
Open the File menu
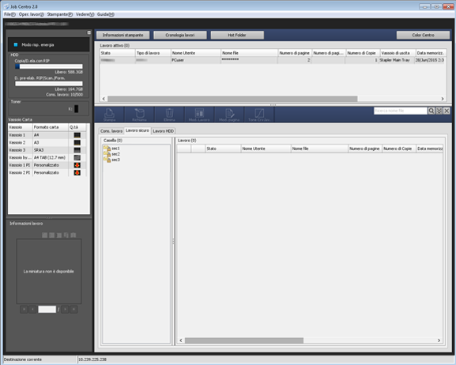point(9,14)
